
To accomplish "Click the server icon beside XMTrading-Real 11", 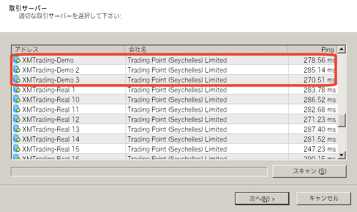I will (x=17, y=109).
